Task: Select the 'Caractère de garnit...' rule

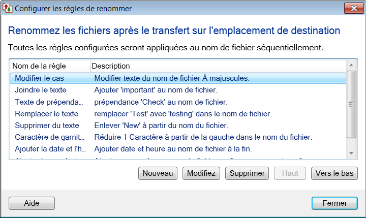Action: coord(49,137)
